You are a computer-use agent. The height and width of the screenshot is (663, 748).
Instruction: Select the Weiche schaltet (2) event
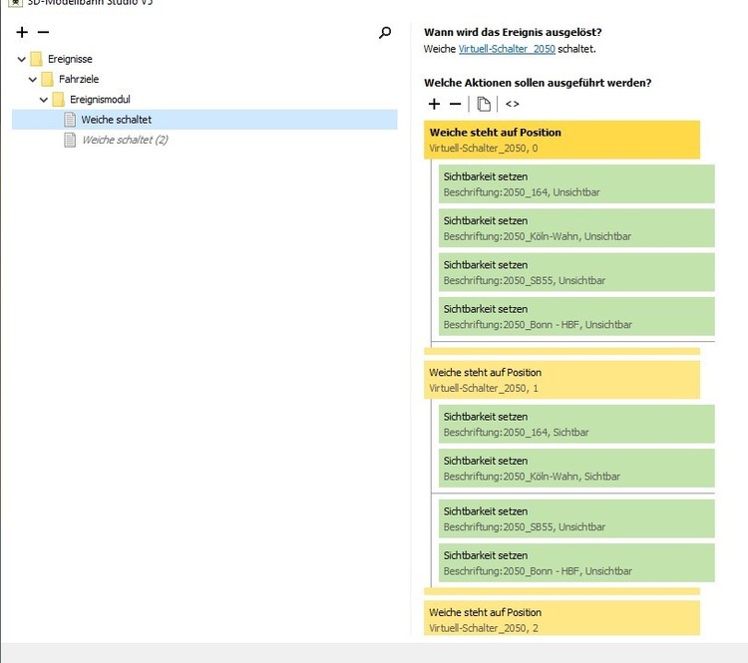click(x=124, y=141)
